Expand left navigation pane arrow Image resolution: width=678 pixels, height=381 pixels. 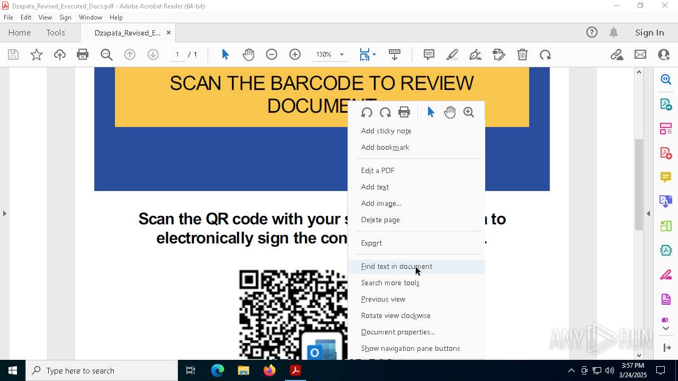(5, 213)
